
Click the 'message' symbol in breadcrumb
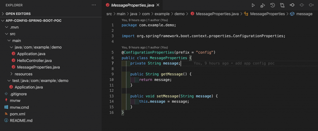(x=304, y=14)
